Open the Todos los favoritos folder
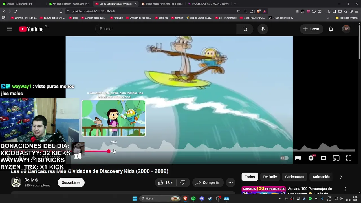The image size is (361, 203). [347, 18]
